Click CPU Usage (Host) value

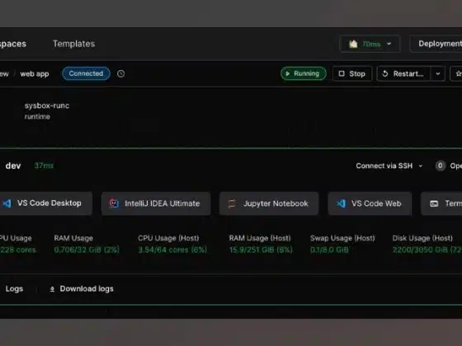coord(172,250)
